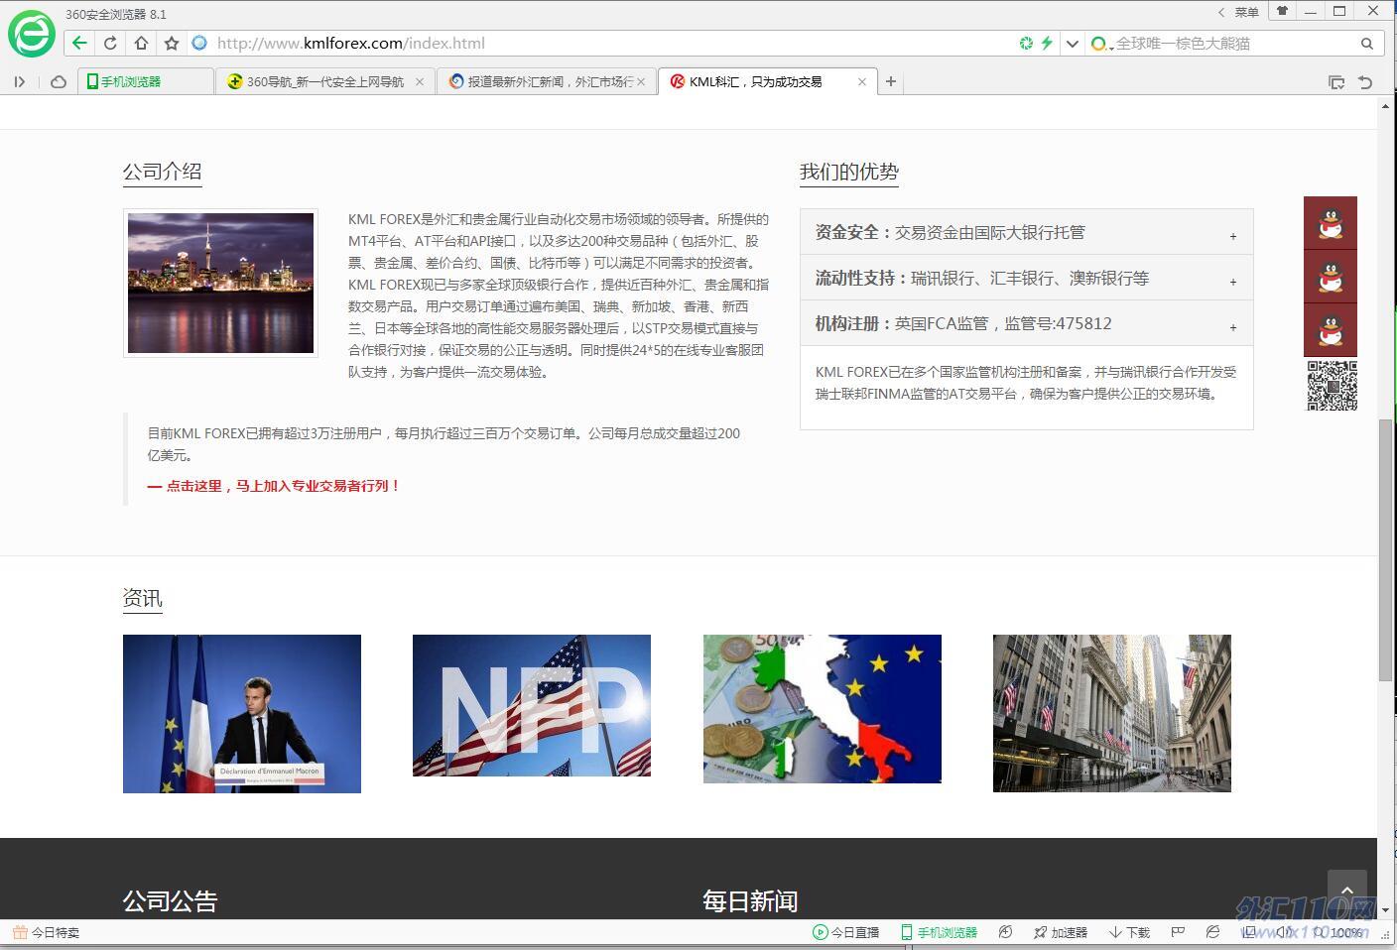Click the browser back arrow button
The image size is (1397, 950).
(79, 43)
